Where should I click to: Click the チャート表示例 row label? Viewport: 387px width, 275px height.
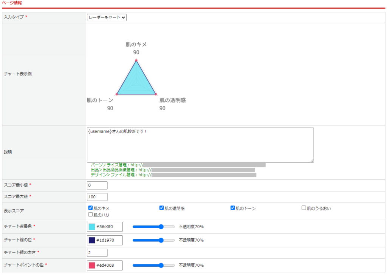point(18,74)
